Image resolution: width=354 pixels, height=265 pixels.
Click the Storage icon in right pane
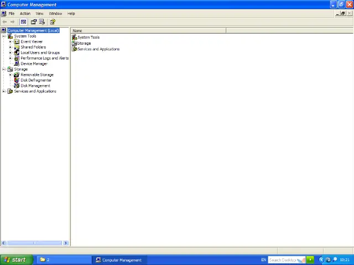click(x=75, y=43)
